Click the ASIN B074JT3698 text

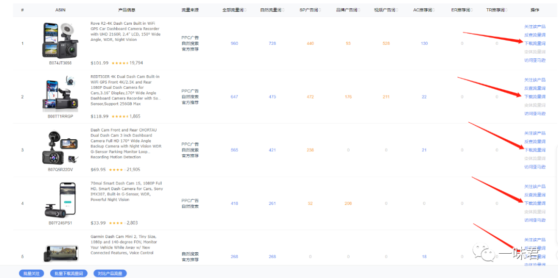[60, 63]
